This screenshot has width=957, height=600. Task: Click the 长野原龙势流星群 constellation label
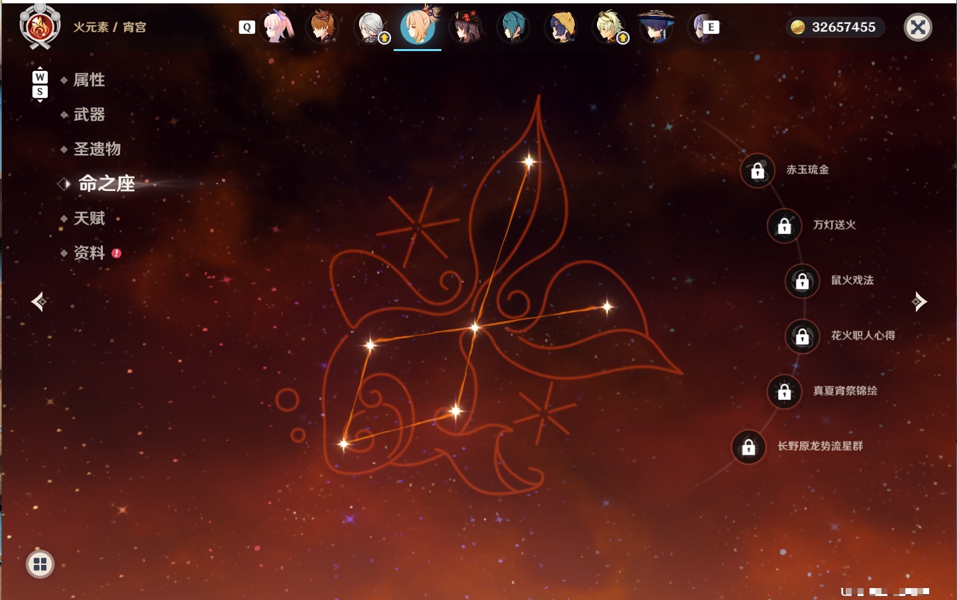tap(820, 446)
